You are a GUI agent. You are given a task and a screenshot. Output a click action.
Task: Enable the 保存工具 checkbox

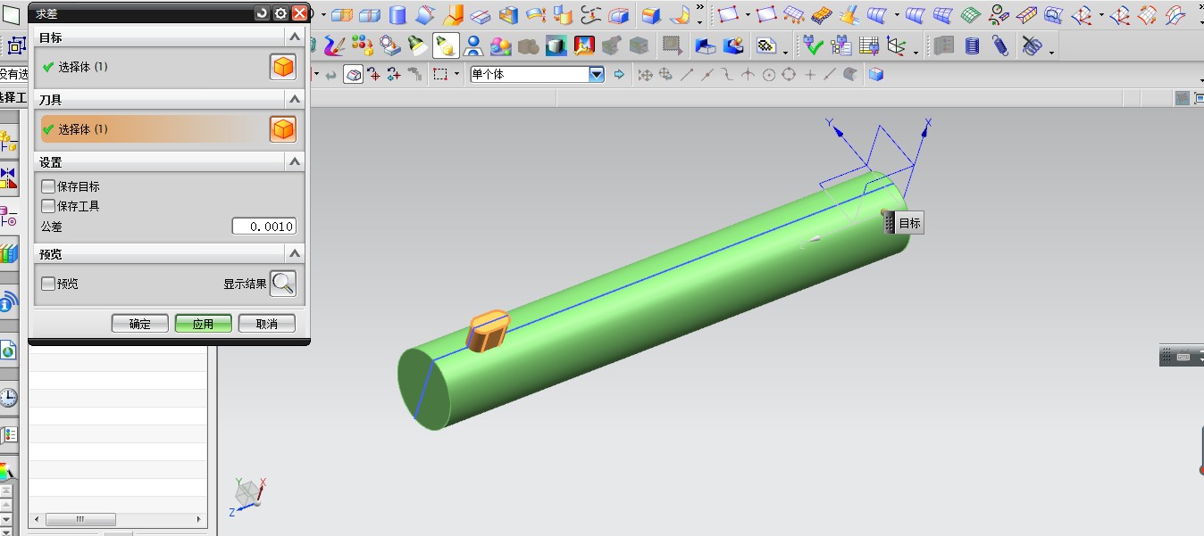pyautogui.click(x=48, y=206)
